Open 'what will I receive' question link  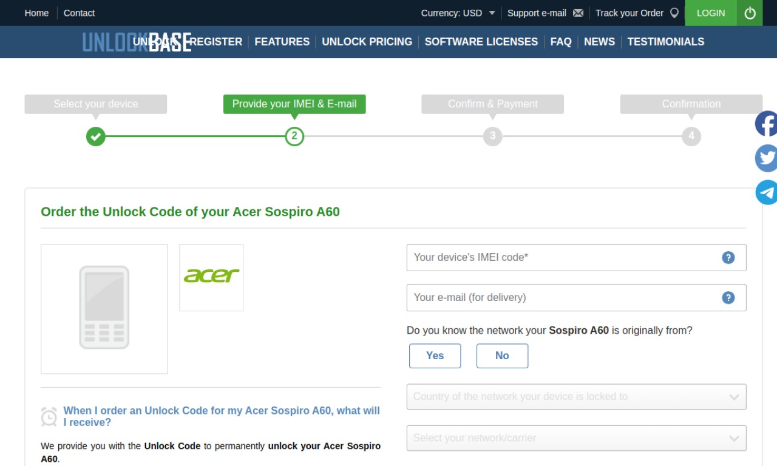222,416
